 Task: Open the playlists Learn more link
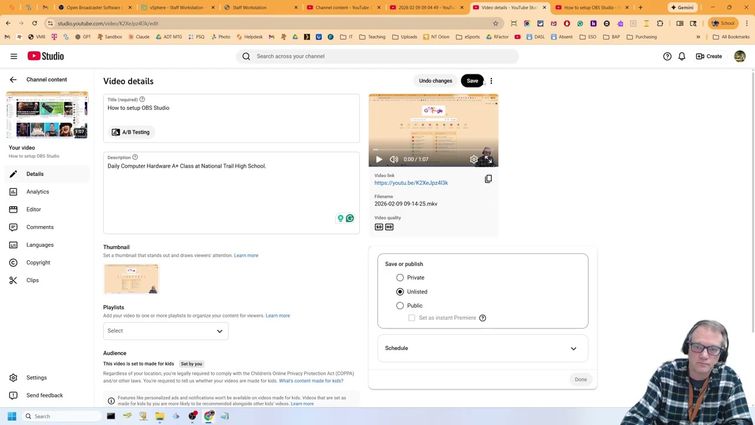(278, 316)
